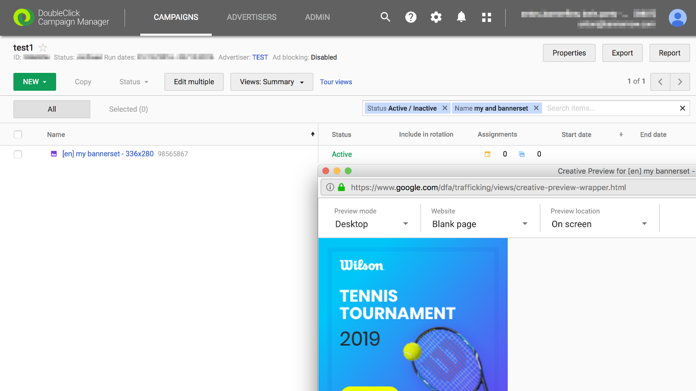This screenshot has height=391, width=696.
Task: Open the Views: Summary dropdown
Action: click(272, 82)
